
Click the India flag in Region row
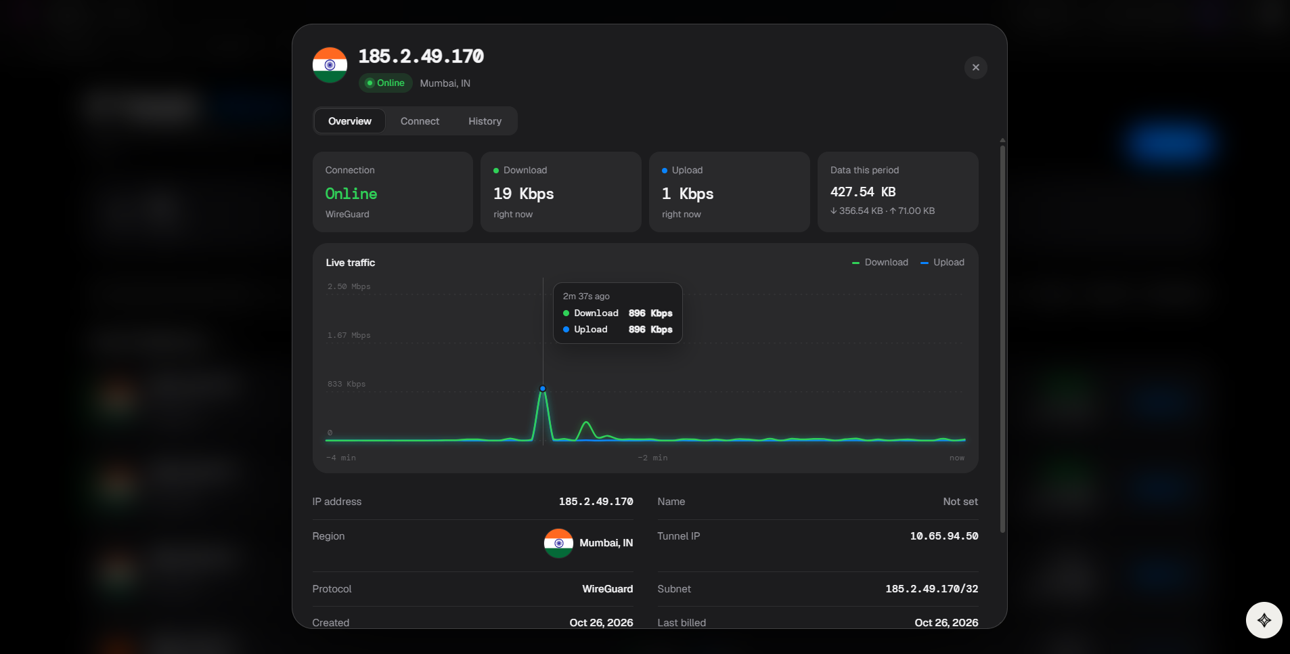click(558, 543)
